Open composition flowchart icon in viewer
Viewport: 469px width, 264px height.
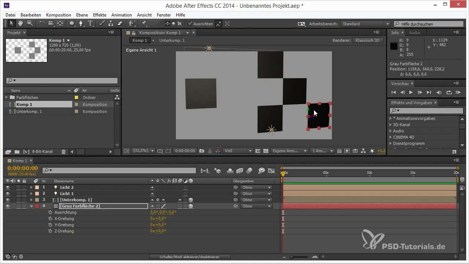point(363,151)
